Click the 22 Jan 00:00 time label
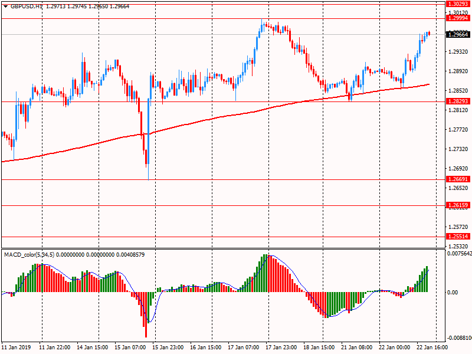This screenshot has width=472, height=354. point(394,347)
